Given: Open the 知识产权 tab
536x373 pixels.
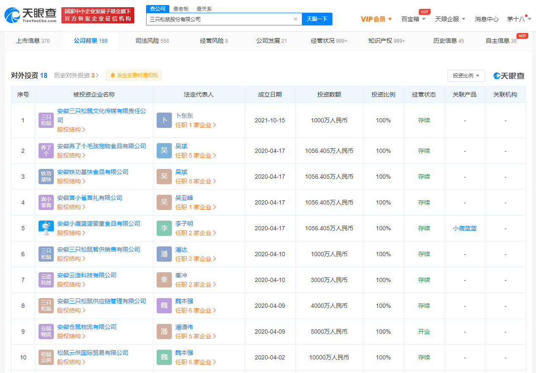Looking at the screenshot, I should tap(387, 41).
